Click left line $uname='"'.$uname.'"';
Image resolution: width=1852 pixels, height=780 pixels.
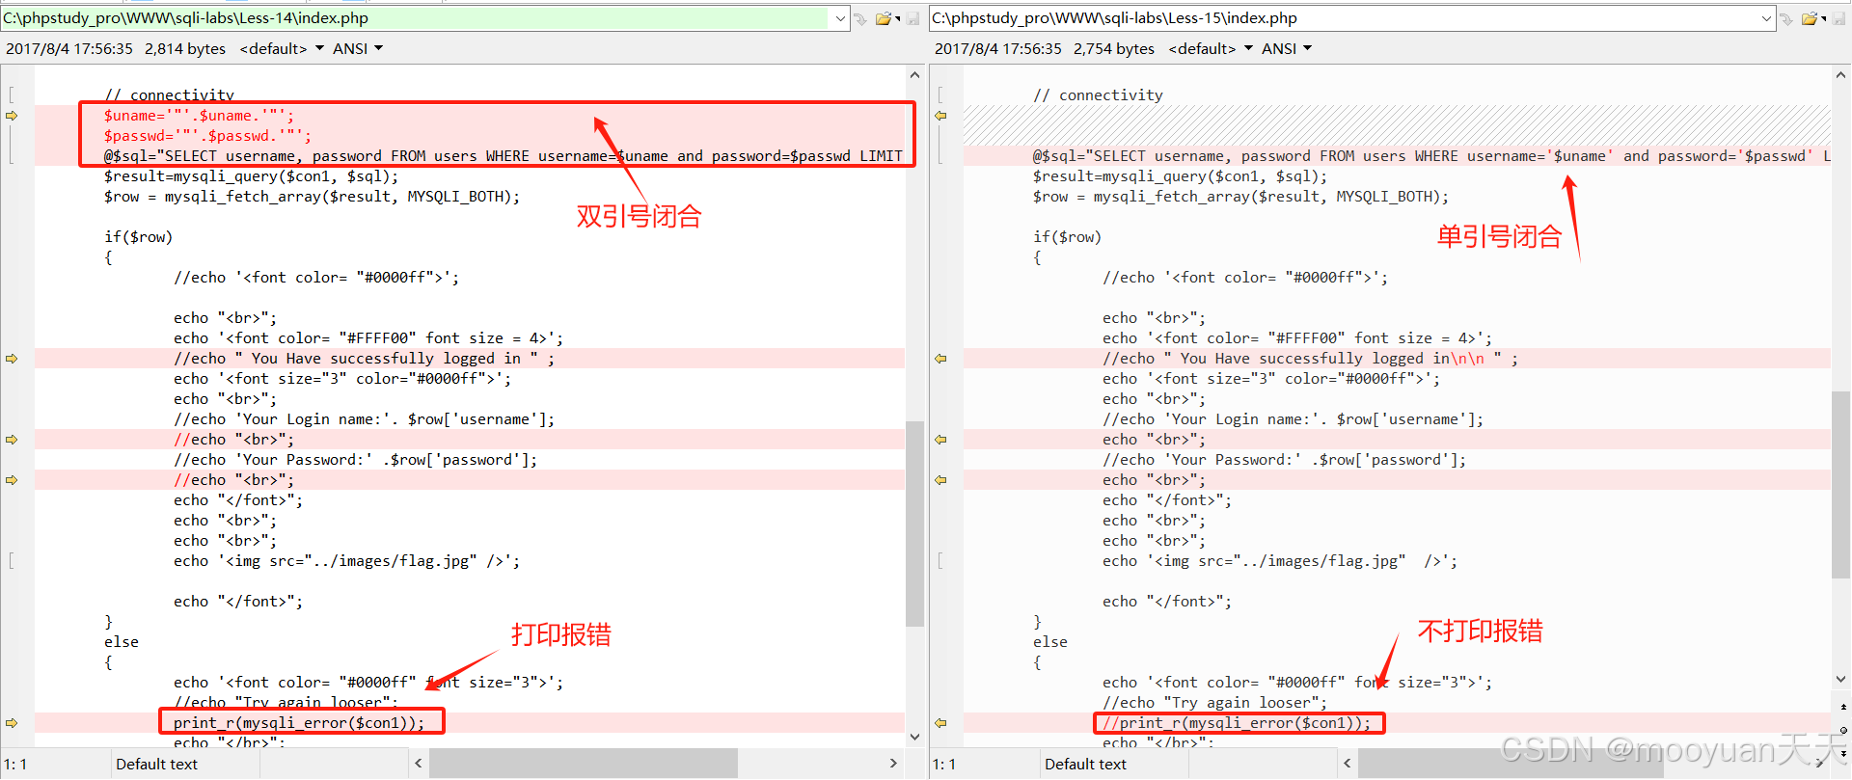[x=200, y=116]
